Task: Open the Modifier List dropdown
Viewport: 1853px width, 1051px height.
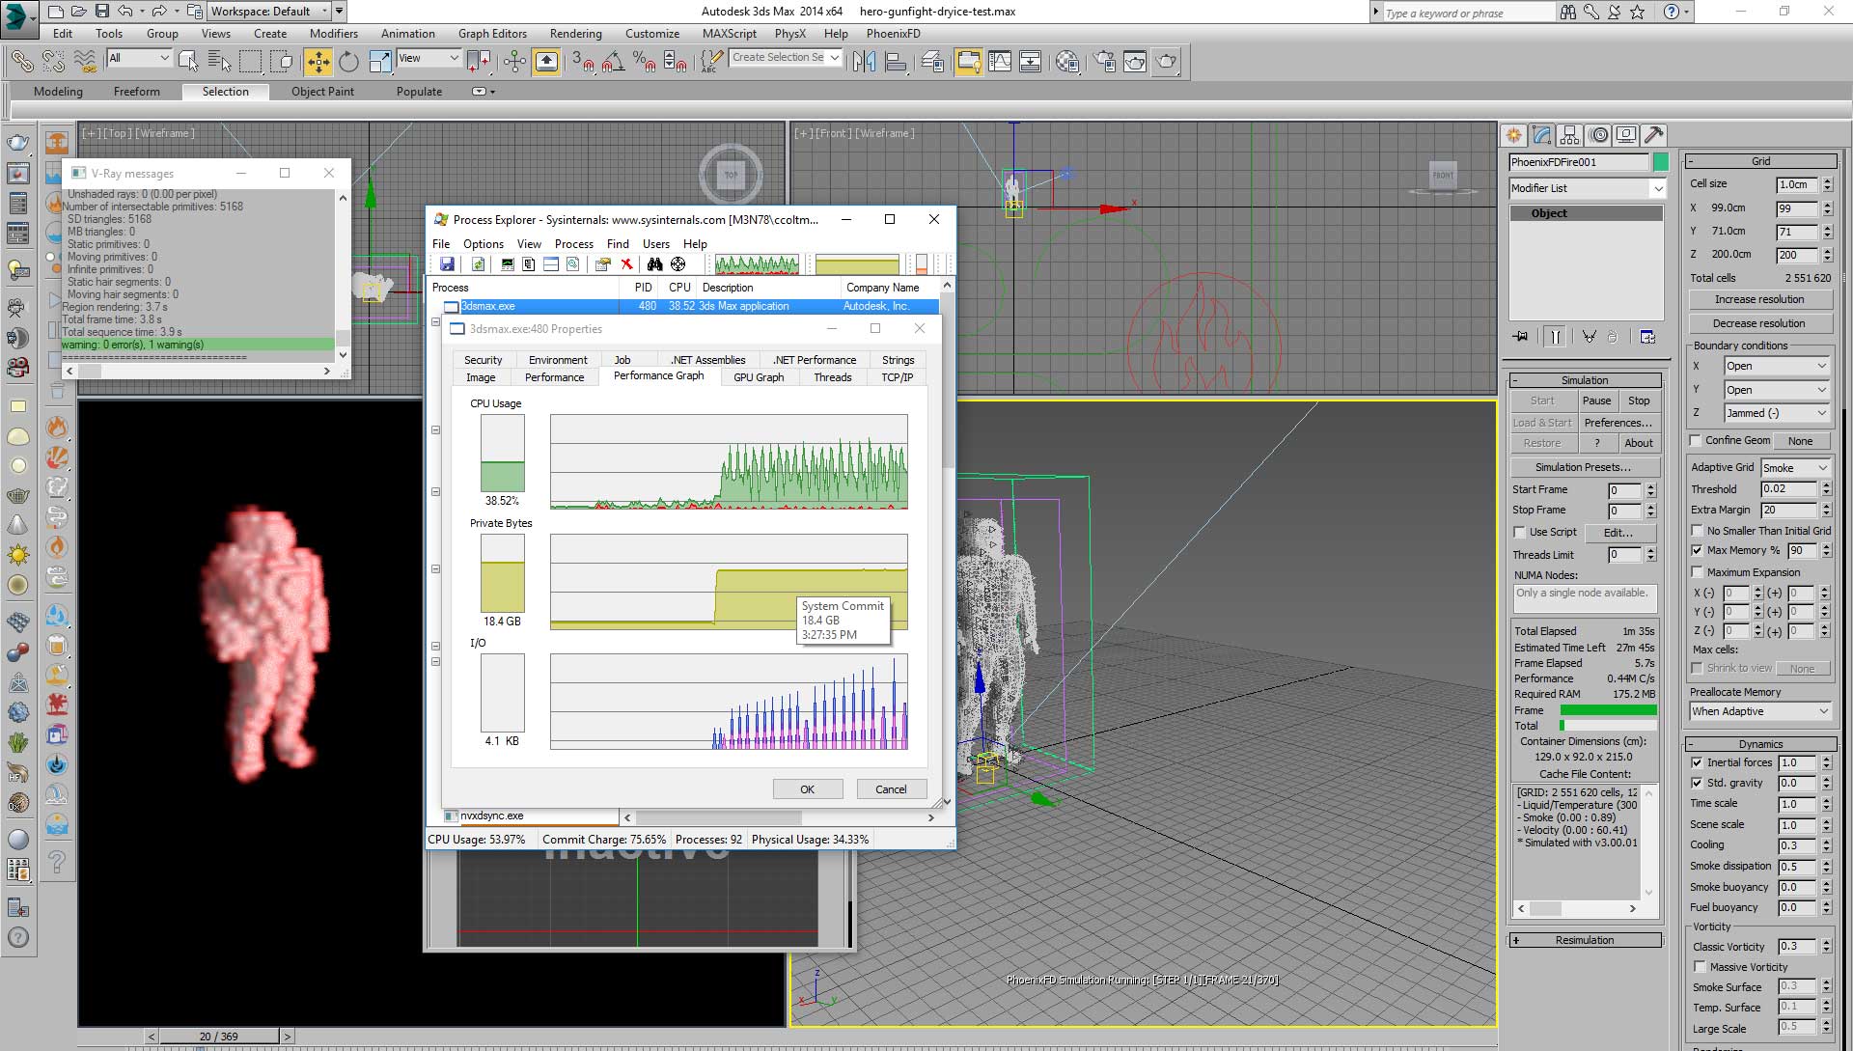Action: [1588, 188]
